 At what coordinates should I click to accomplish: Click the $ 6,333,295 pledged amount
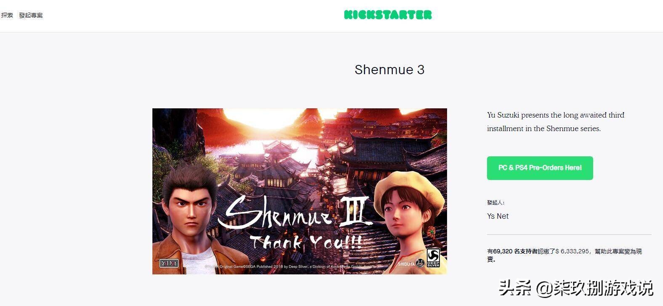(x=572, y=251)
